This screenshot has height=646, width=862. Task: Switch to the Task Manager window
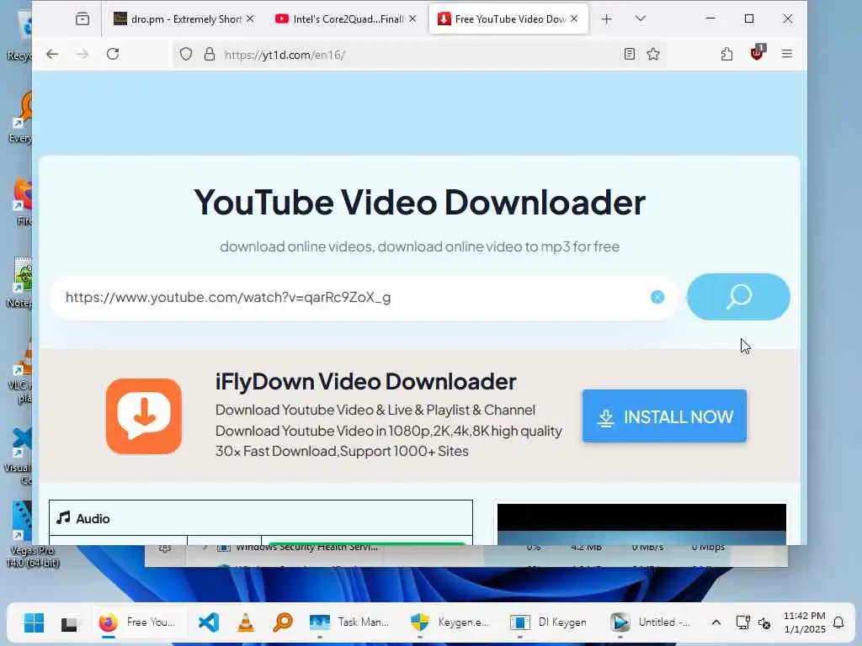pyautogui.click(x=349, y=622)
